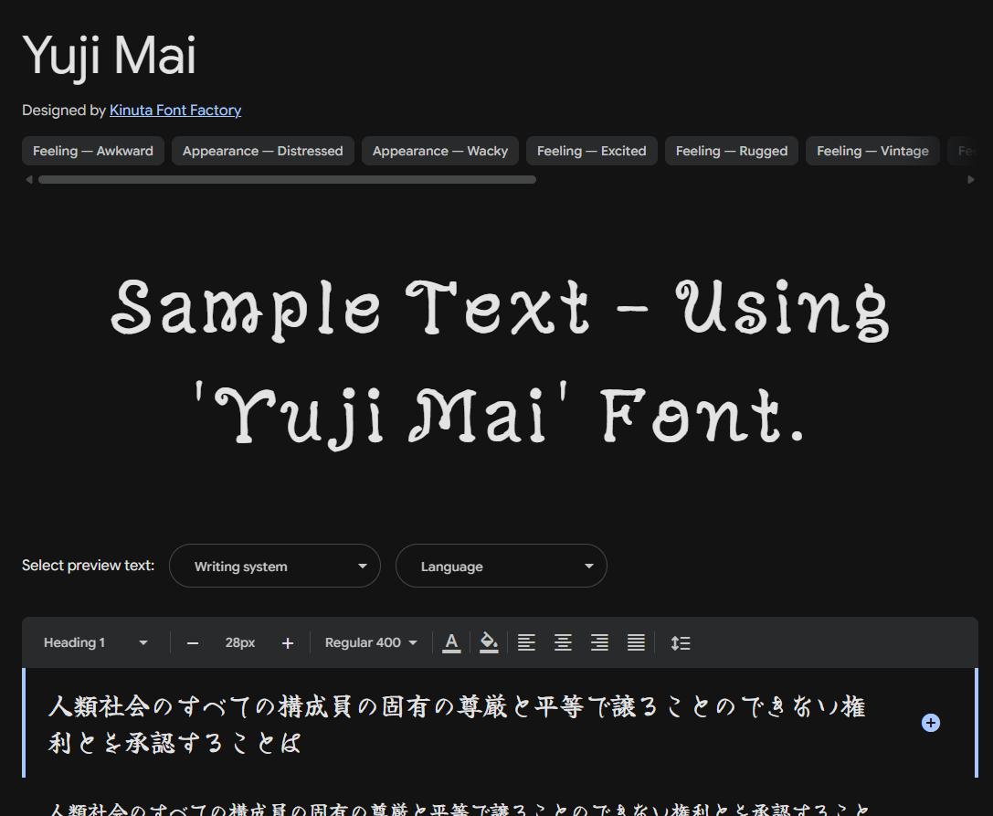
Task: Click the blue add circle icon
Action: [x=930, y=723]
